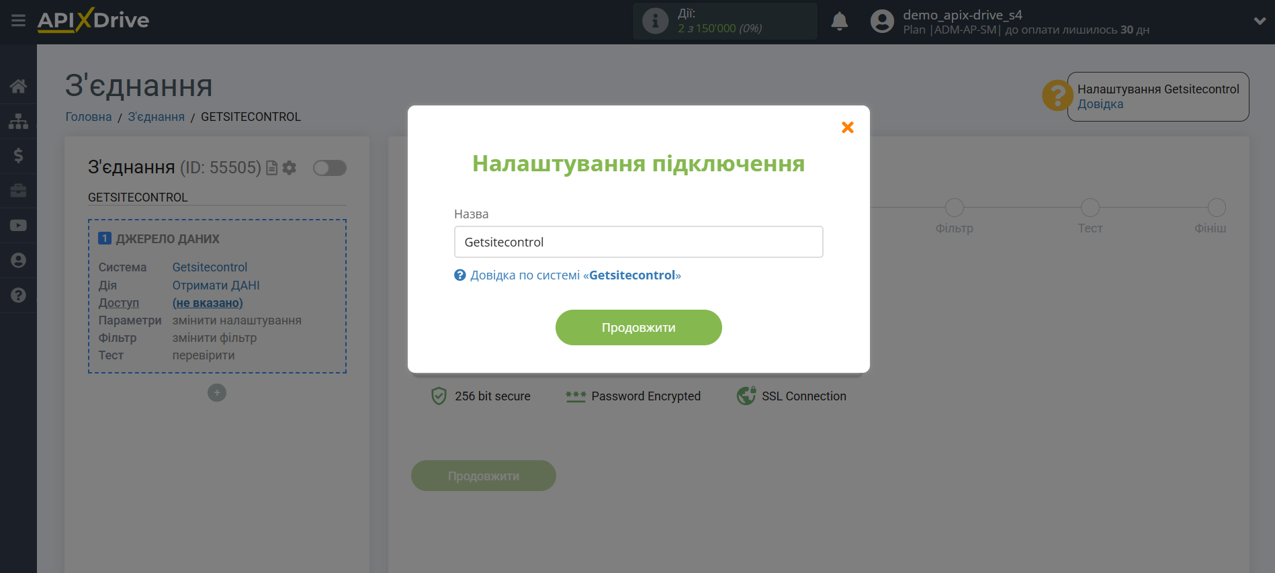Click the background Продовжити button
Viewport: 1275px width, 573px height.
point(484,476)
